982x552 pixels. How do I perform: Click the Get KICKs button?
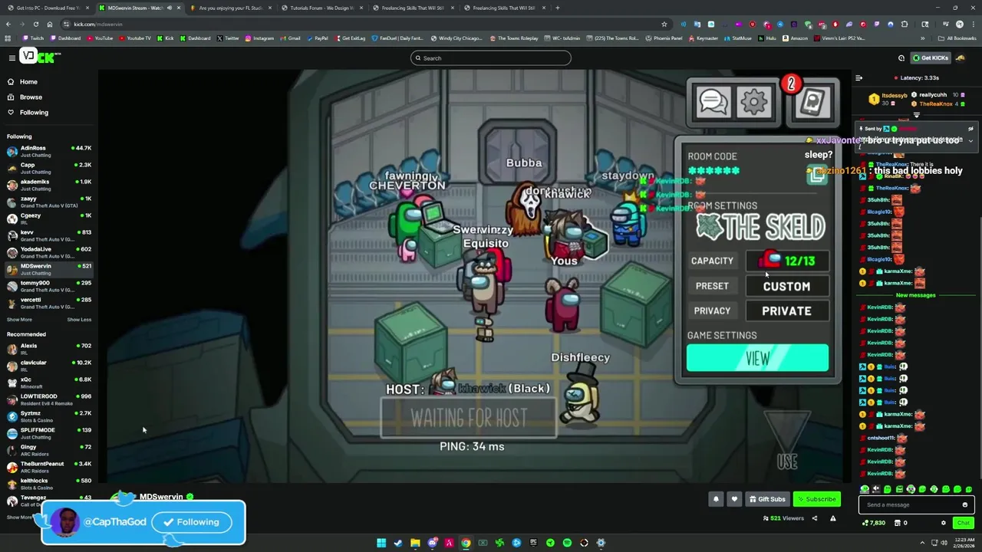click(x=931, y=58)
